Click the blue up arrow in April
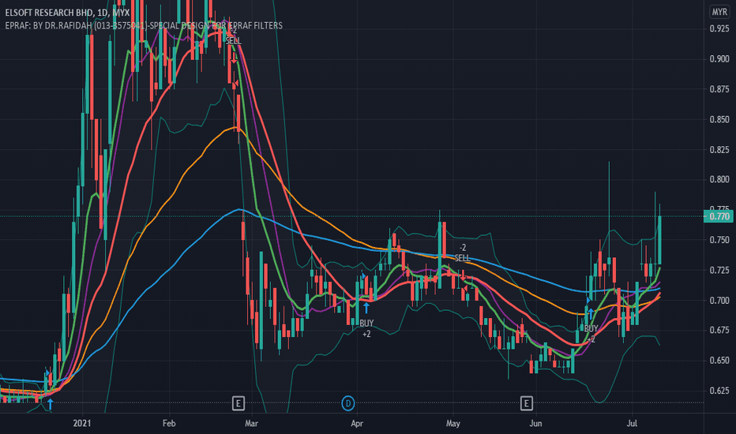Viewport: 736px width, 434px height. (366, 309)
